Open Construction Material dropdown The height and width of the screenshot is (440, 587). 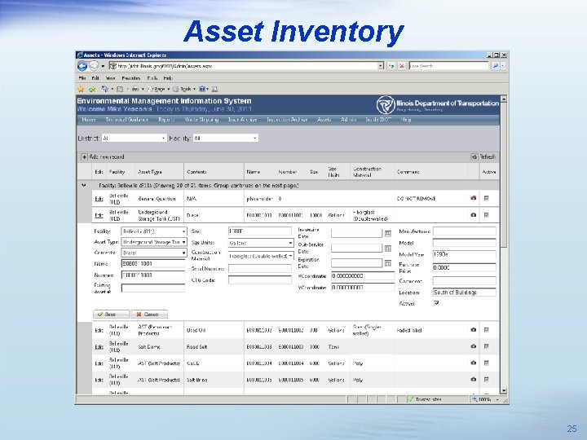coord(261,256)
